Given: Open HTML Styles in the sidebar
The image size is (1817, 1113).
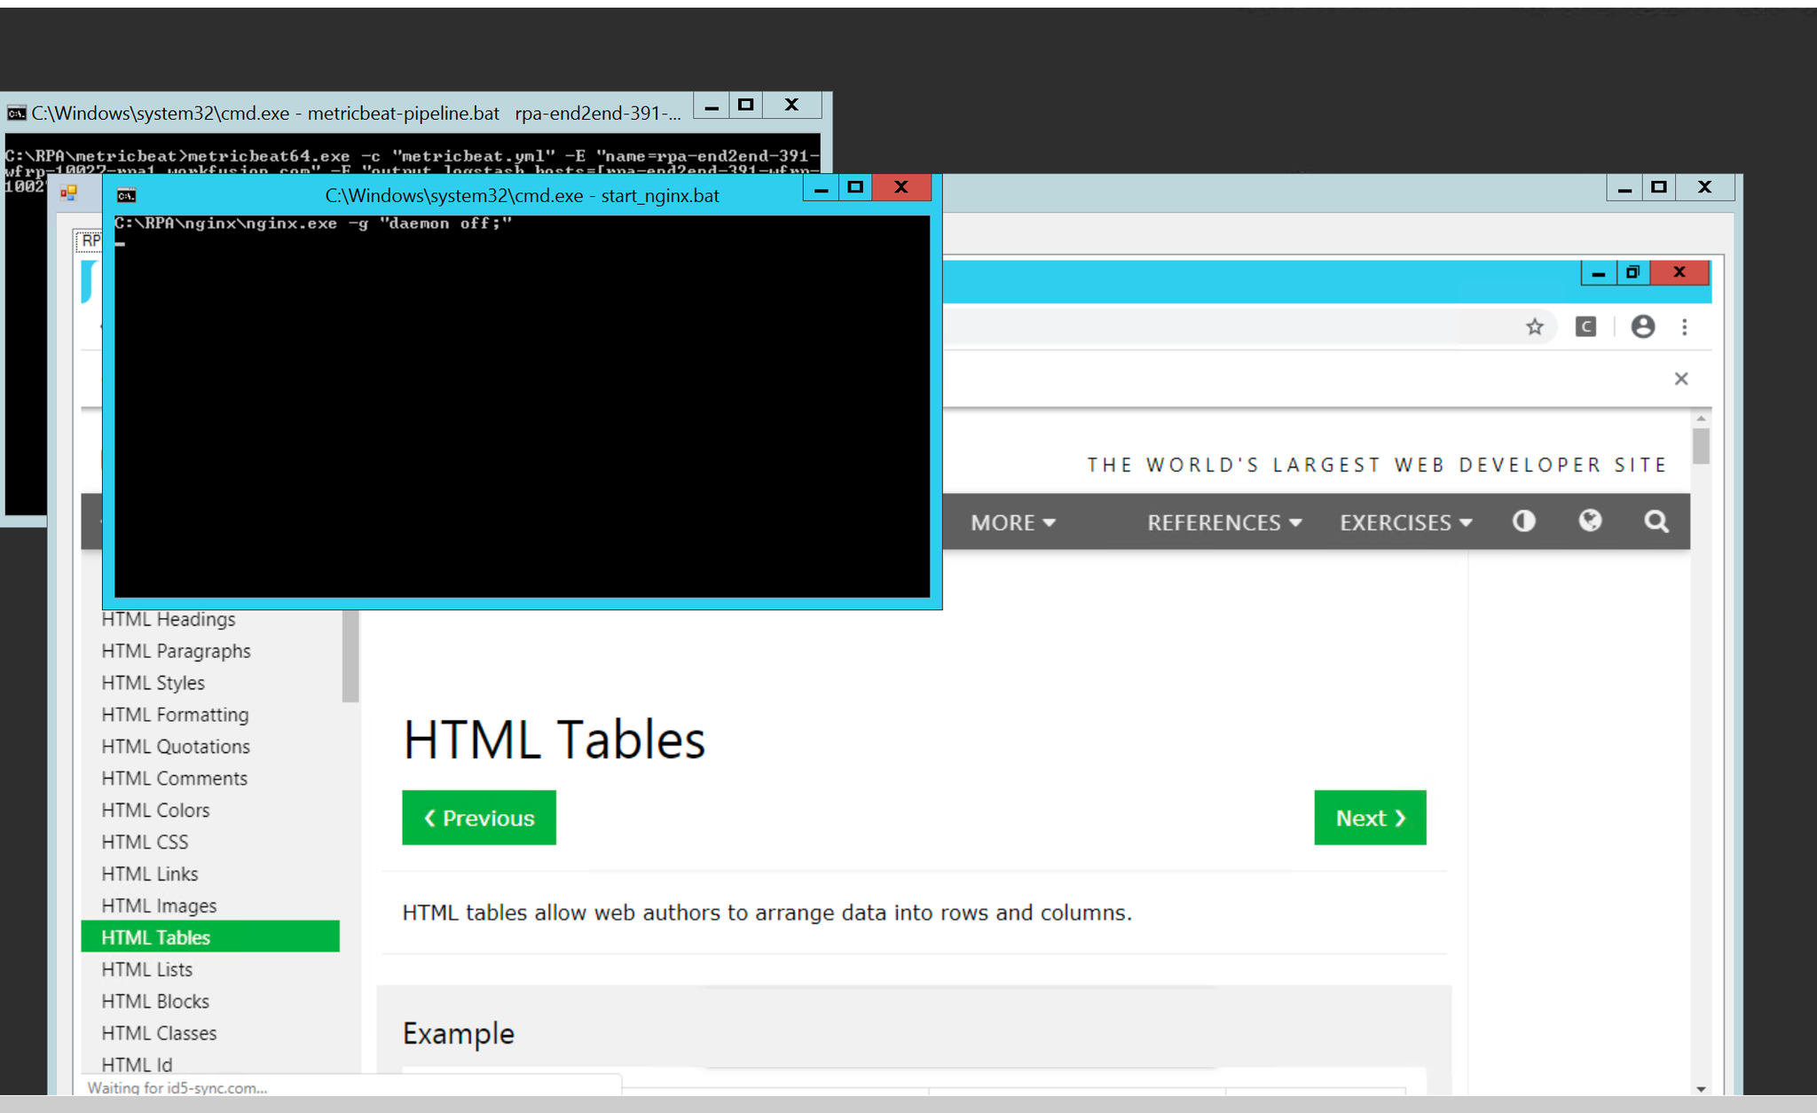Looking at the screenshot, I should [153, 683].
